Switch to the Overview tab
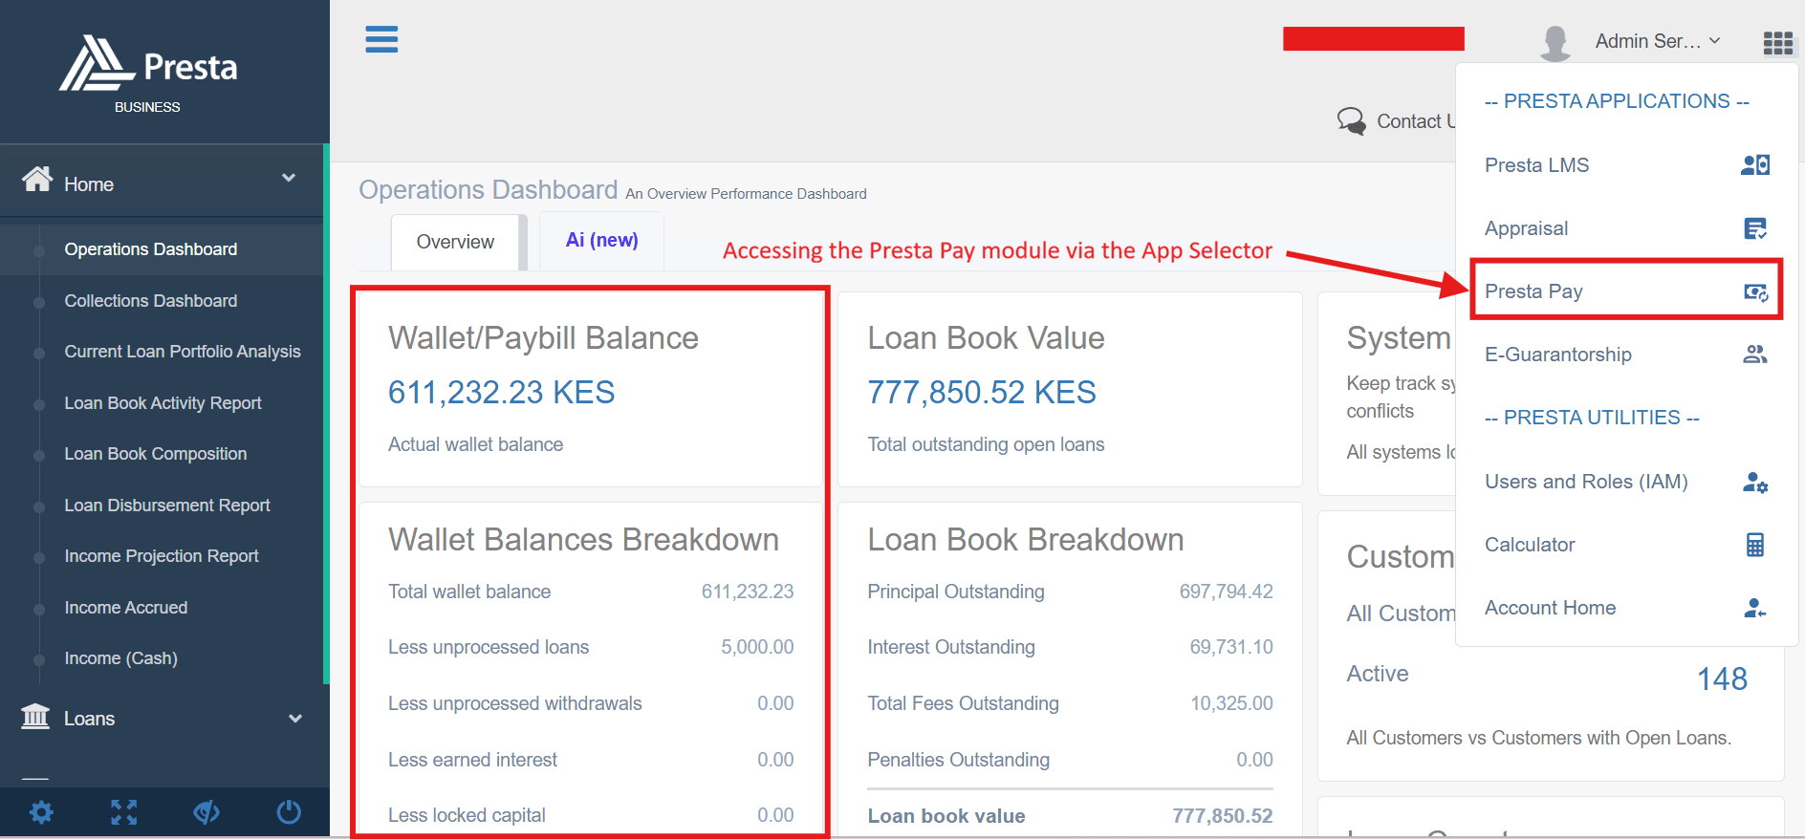This screenshot has width=1805, height=840. 455,242
